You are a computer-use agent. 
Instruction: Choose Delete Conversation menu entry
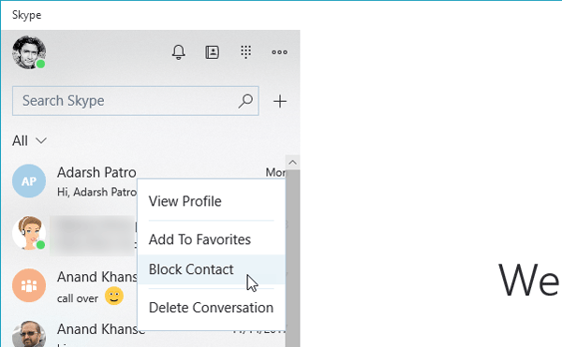212,308
